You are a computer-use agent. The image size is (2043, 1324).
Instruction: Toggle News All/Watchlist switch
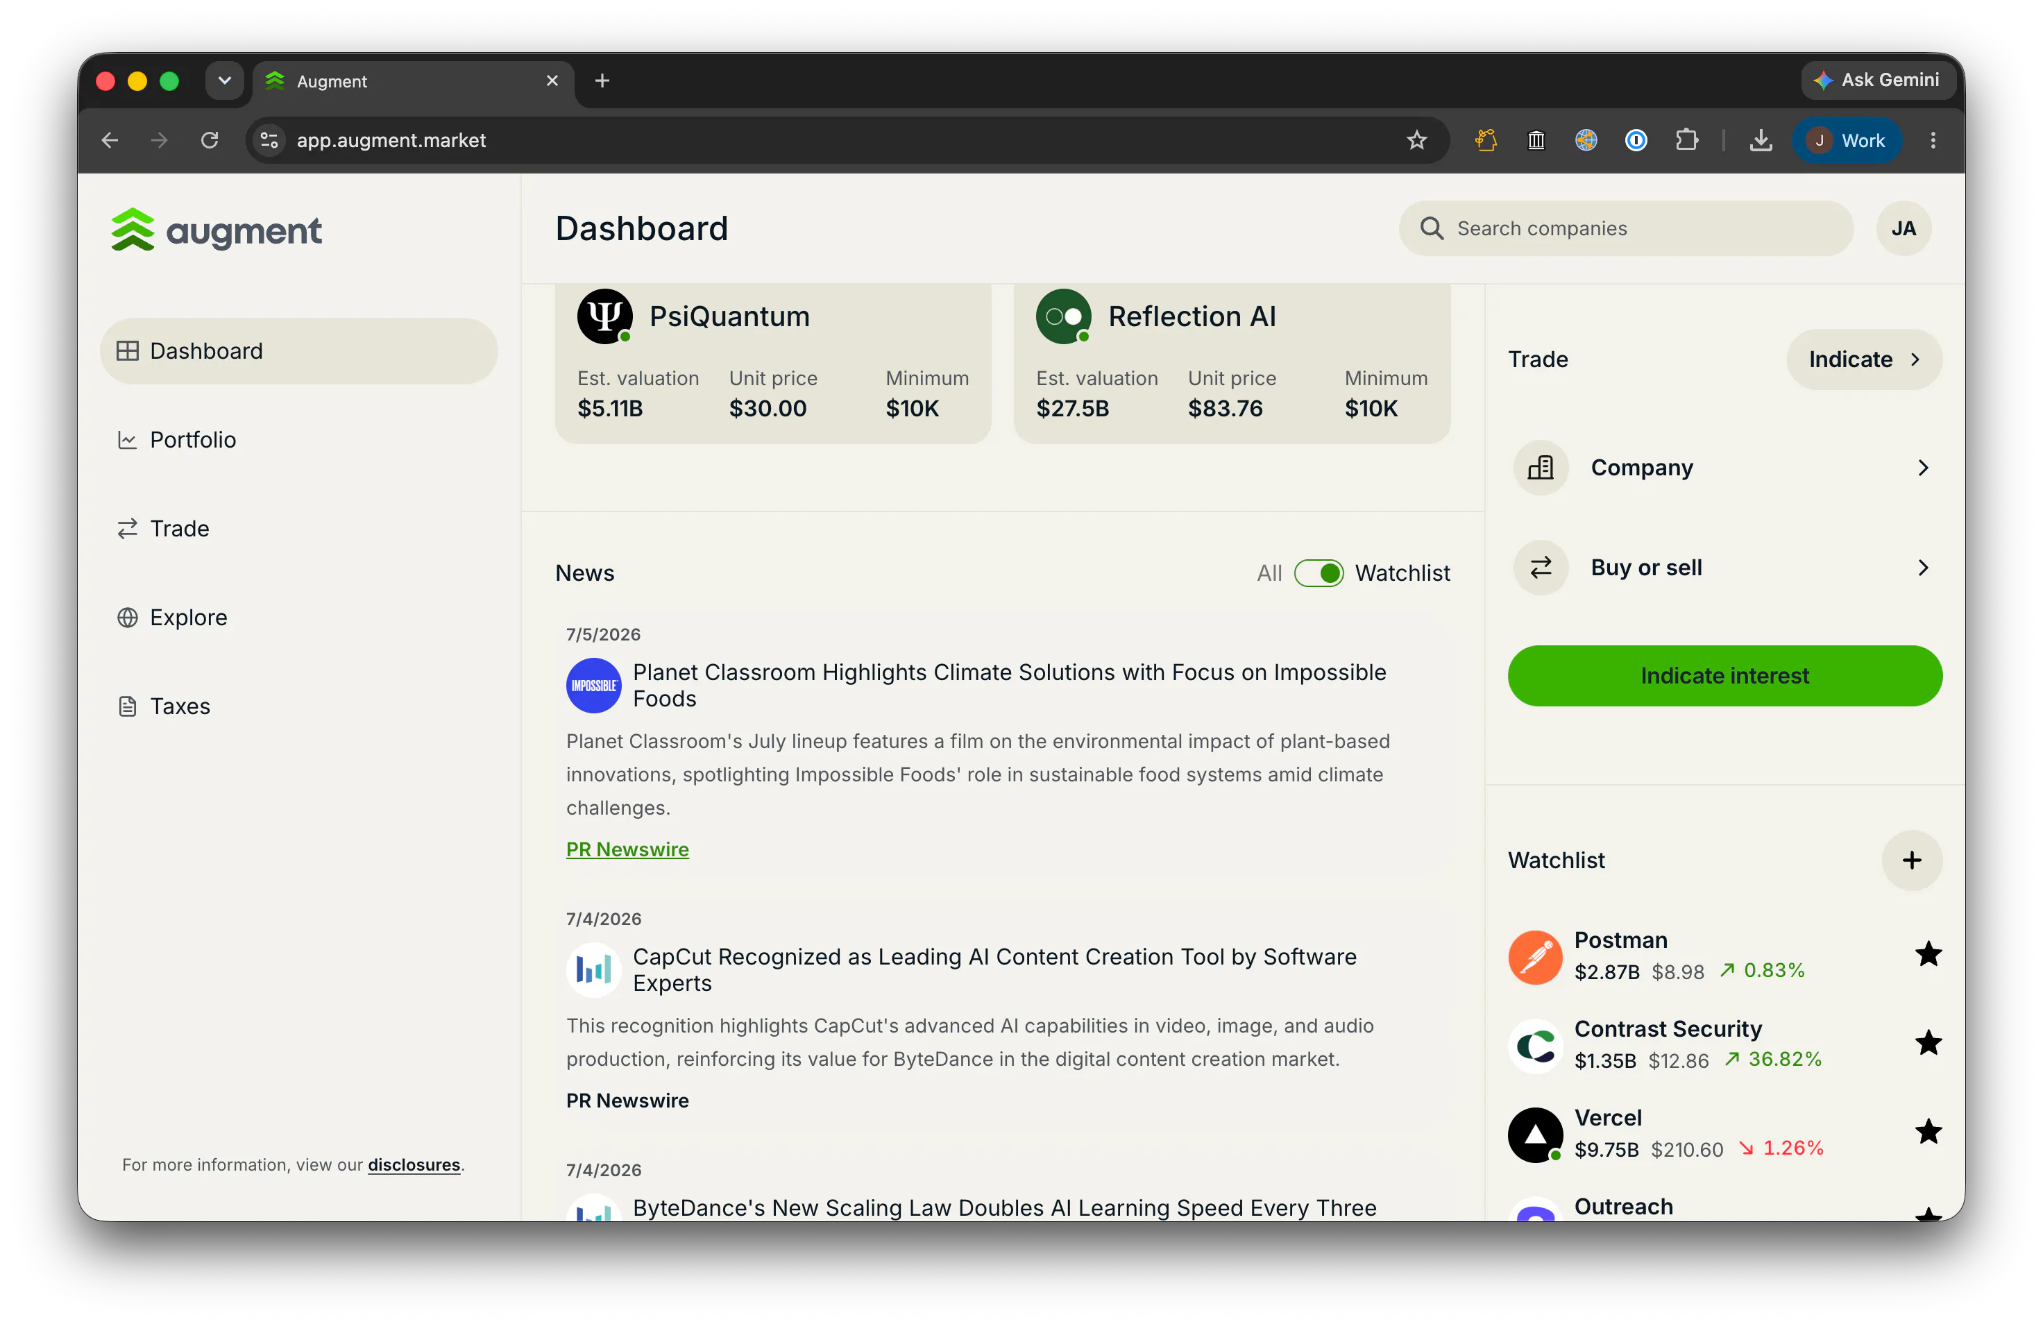pos(1319,572)
